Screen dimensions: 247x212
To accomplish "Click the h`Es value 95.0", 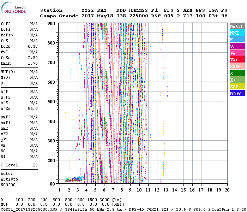I will [x=33, y=108].
